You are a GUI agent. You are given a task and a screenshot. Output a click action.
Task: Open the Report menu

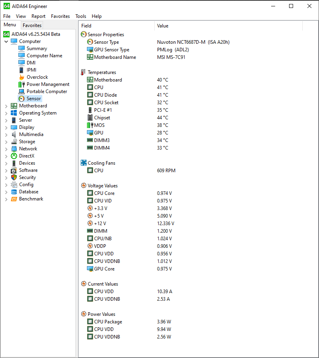pos(38,16)
